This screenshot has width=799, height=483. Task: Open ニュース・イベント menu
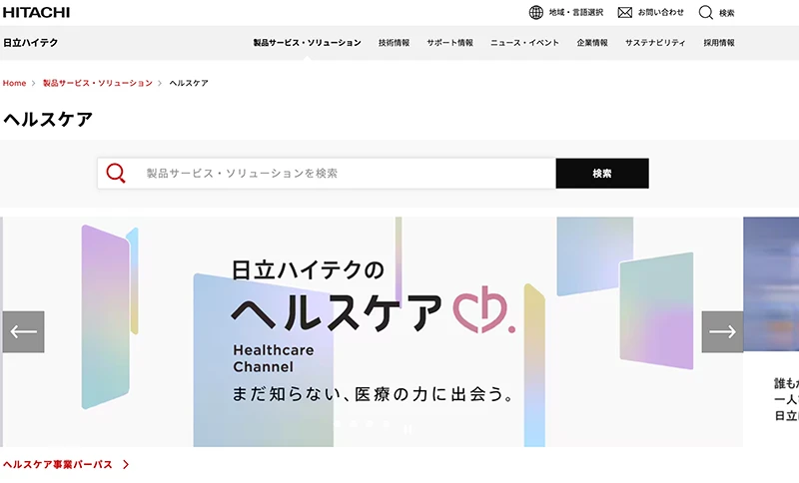pyautogui.click(x=525, y=43)
